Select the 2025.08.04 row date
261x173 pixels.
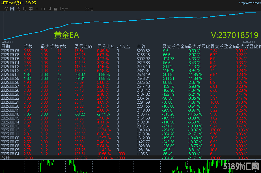pyautogui.click(x=10, y=154)
